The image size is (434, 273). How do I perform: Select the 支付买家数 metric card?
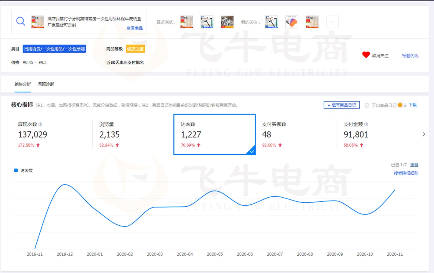(x=296, y=134)
